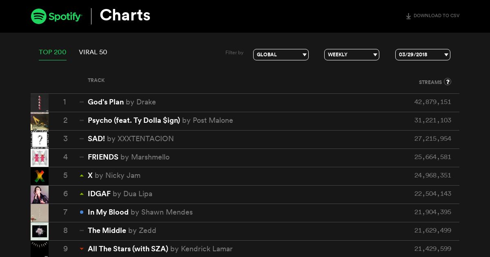Select the Top 200 tab

coord(53,52)
